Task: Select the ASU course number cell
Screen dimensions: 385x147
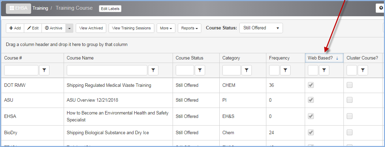Action: 33,100
